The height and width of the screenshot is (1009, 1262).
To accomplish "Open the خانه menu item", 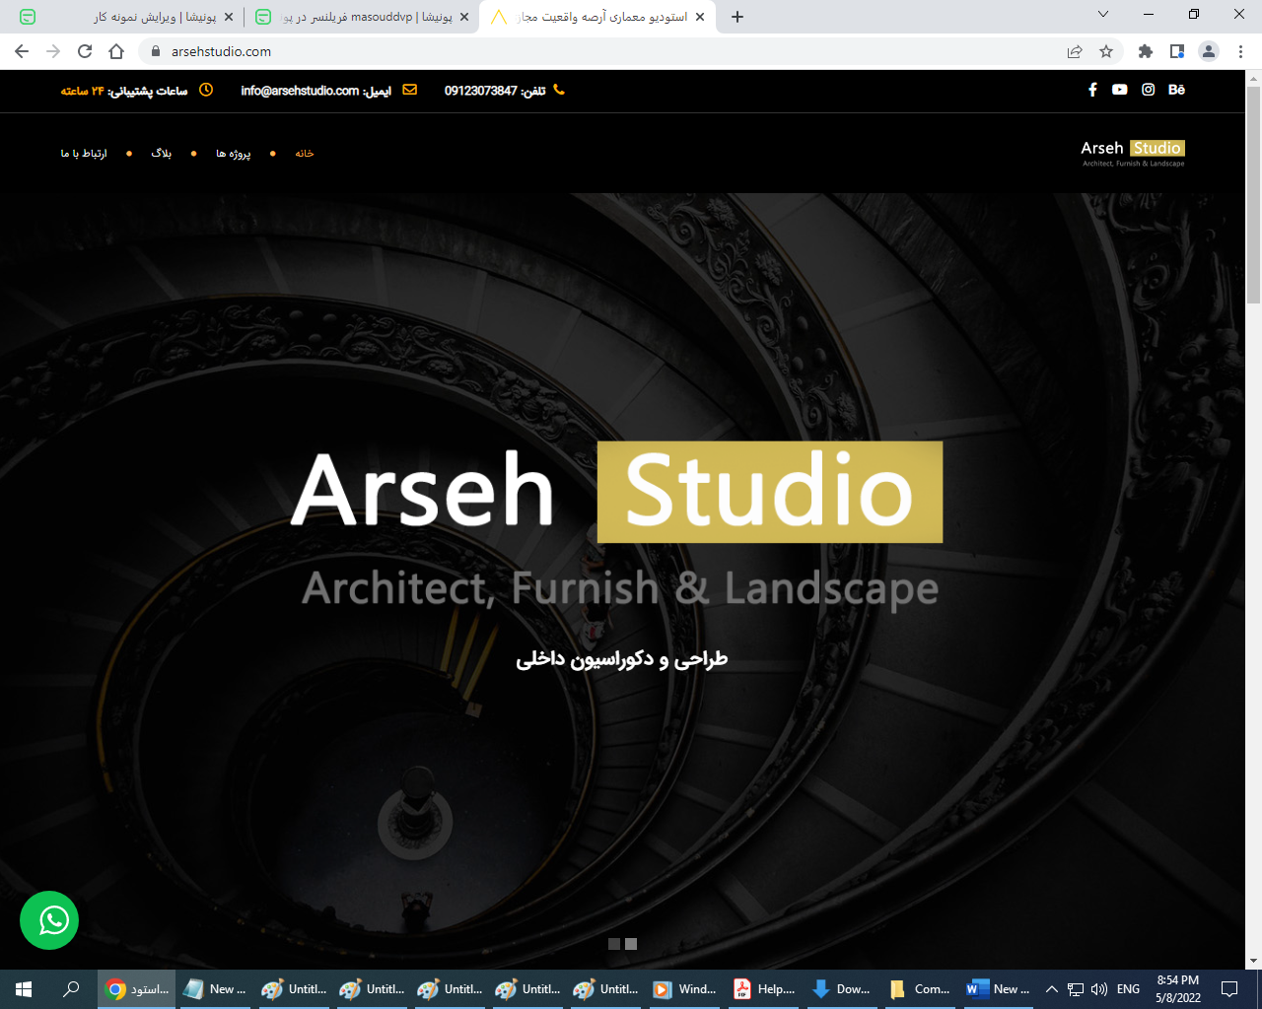I will coord(305,154).
